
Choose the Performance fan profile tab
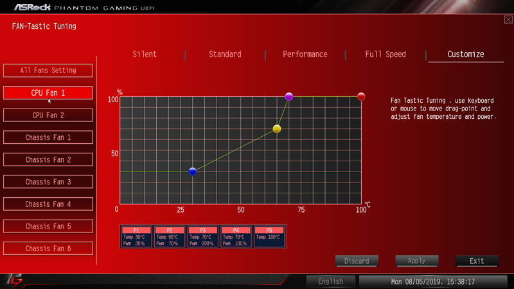tap(305, 54)
